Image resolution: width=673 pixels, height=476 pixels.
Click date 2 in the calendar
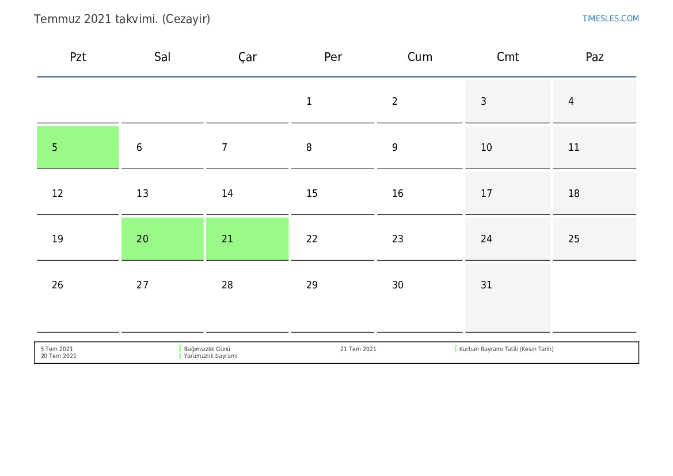[x=420, y=101]
